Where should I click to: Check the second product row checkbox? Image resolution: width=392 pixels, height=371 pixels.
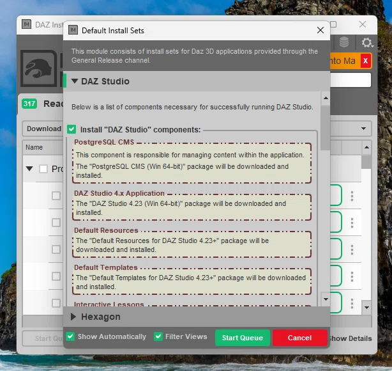(56, 223)
